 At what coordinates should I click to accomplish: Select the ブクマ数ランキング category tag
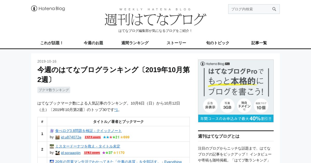pos(54,90)
